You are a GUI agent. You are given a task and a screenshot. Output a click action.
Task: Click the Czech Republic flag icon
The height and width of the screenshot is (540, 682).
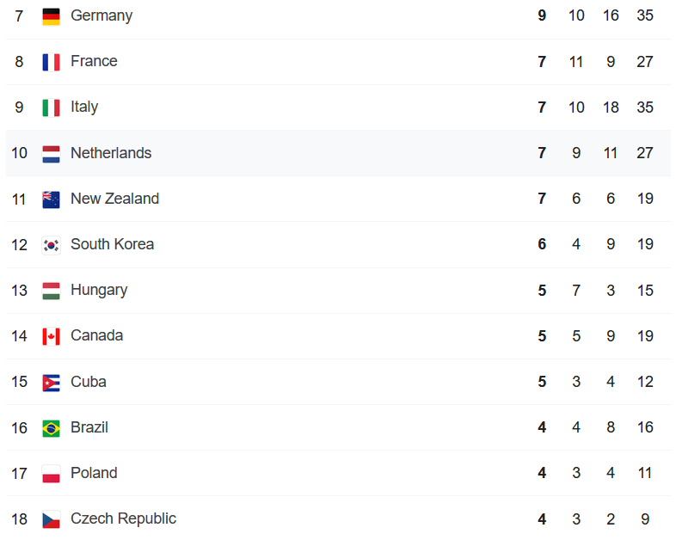point(51,519)
